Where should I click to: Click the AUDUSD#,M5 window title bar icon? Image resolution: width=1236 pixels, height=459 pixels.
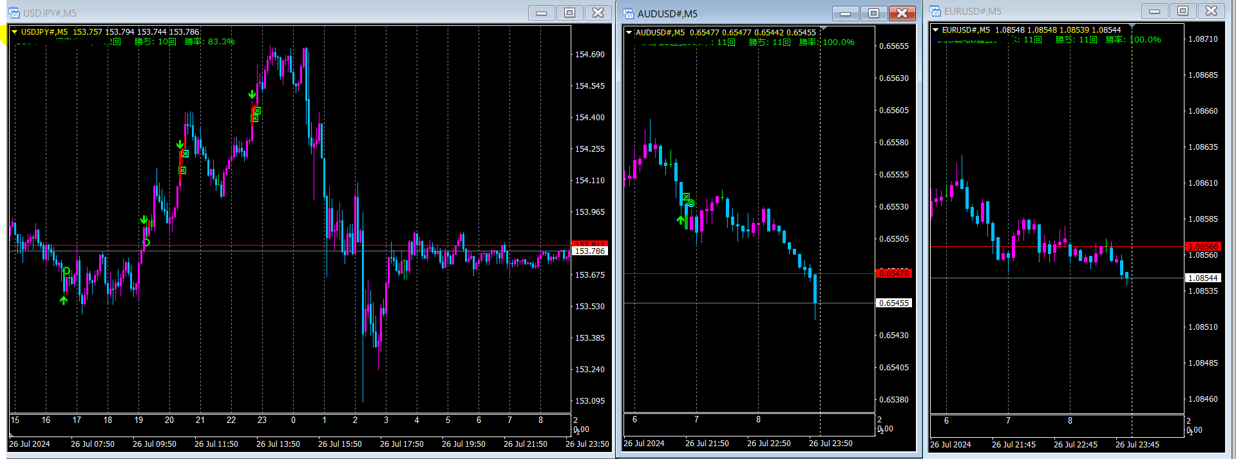pos(629,14)
